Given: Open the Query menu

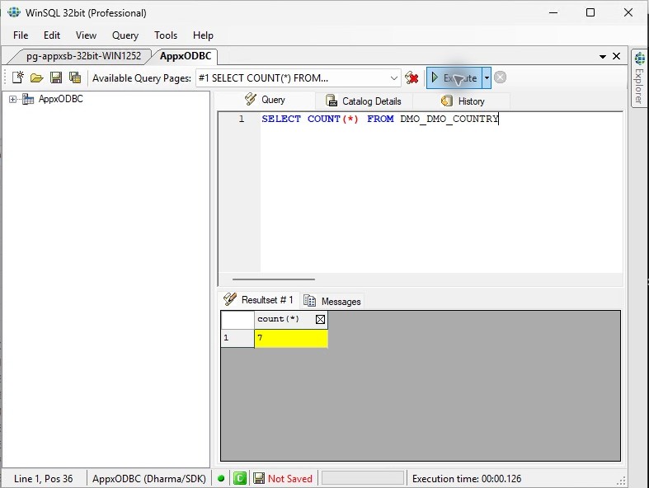Looking at the screenshot, I should pyautogui.click(x=125, y=35).
